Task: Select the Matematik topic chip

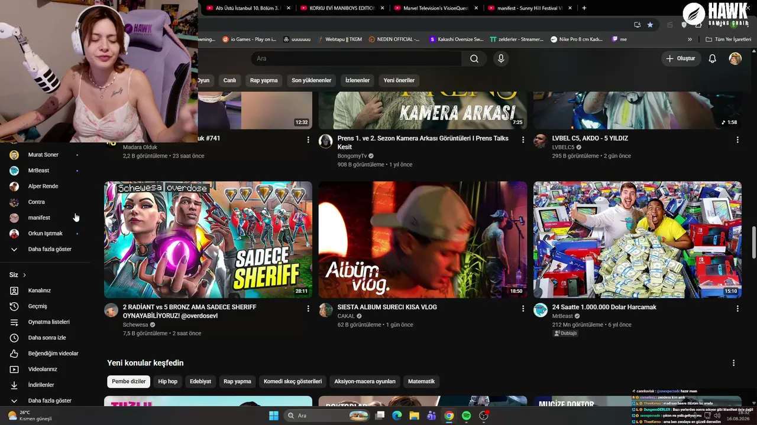Action: pos(422,381)
